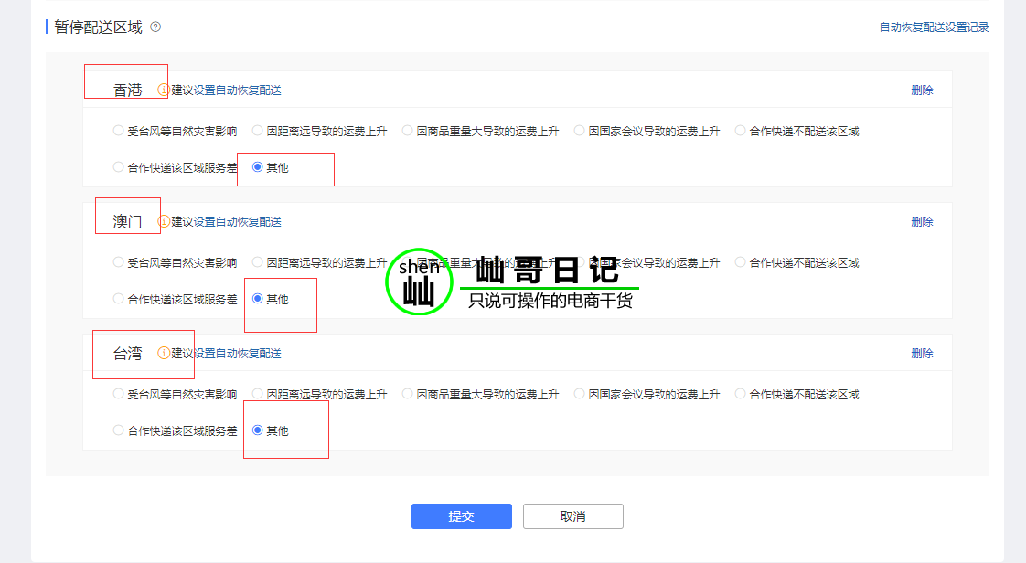This screenshot has height=563, width=1026.
Task: Delete the 台湾 region with 删除
Action: (x=922, y=353)
